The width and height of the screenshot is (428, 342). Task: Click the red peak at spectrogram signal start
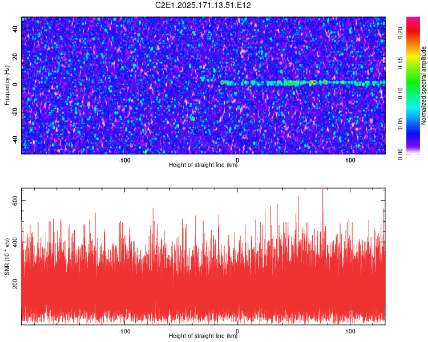tap(222, 82)
